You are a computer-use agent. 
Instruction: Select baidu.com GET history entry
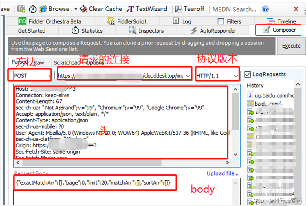click(264, 104)
